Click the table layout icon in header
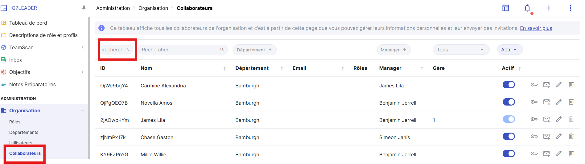585x164 pixels. 506,8
